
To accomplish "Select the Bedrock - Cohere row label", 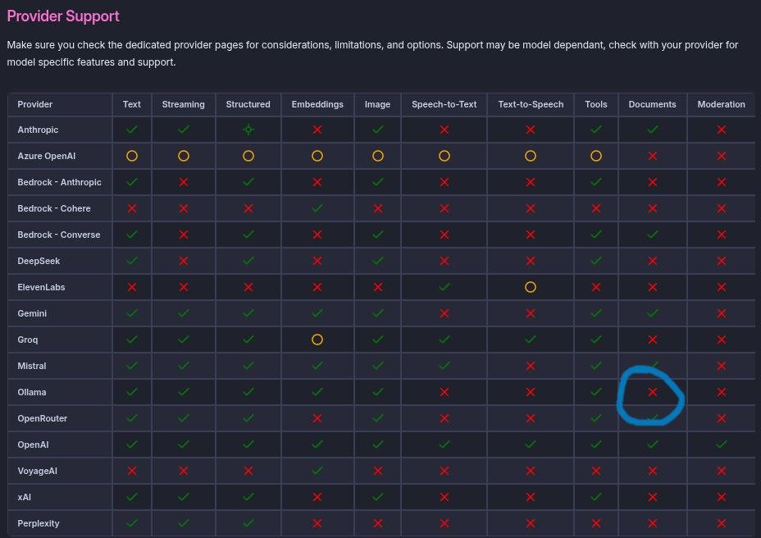I will pos(54,208).
